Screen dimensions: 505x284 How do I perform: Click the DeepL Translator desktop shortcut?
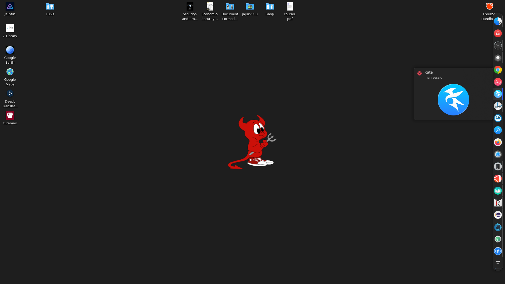coord(10,99)
